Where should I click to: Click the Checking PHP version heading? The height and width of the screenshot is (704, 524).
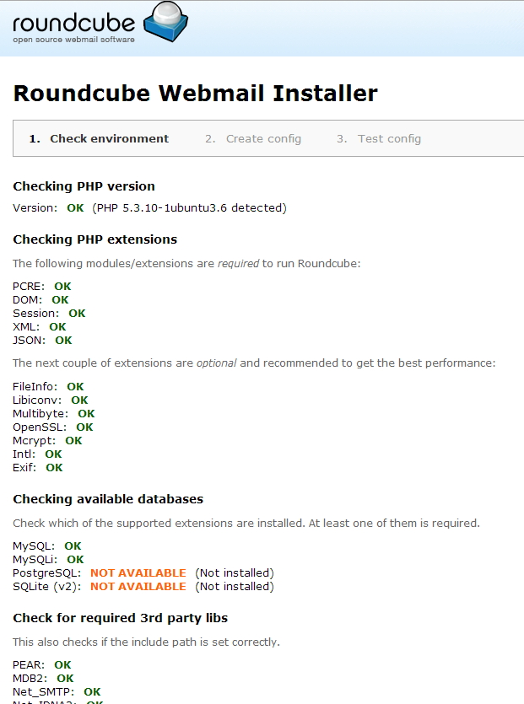point(84,186)
